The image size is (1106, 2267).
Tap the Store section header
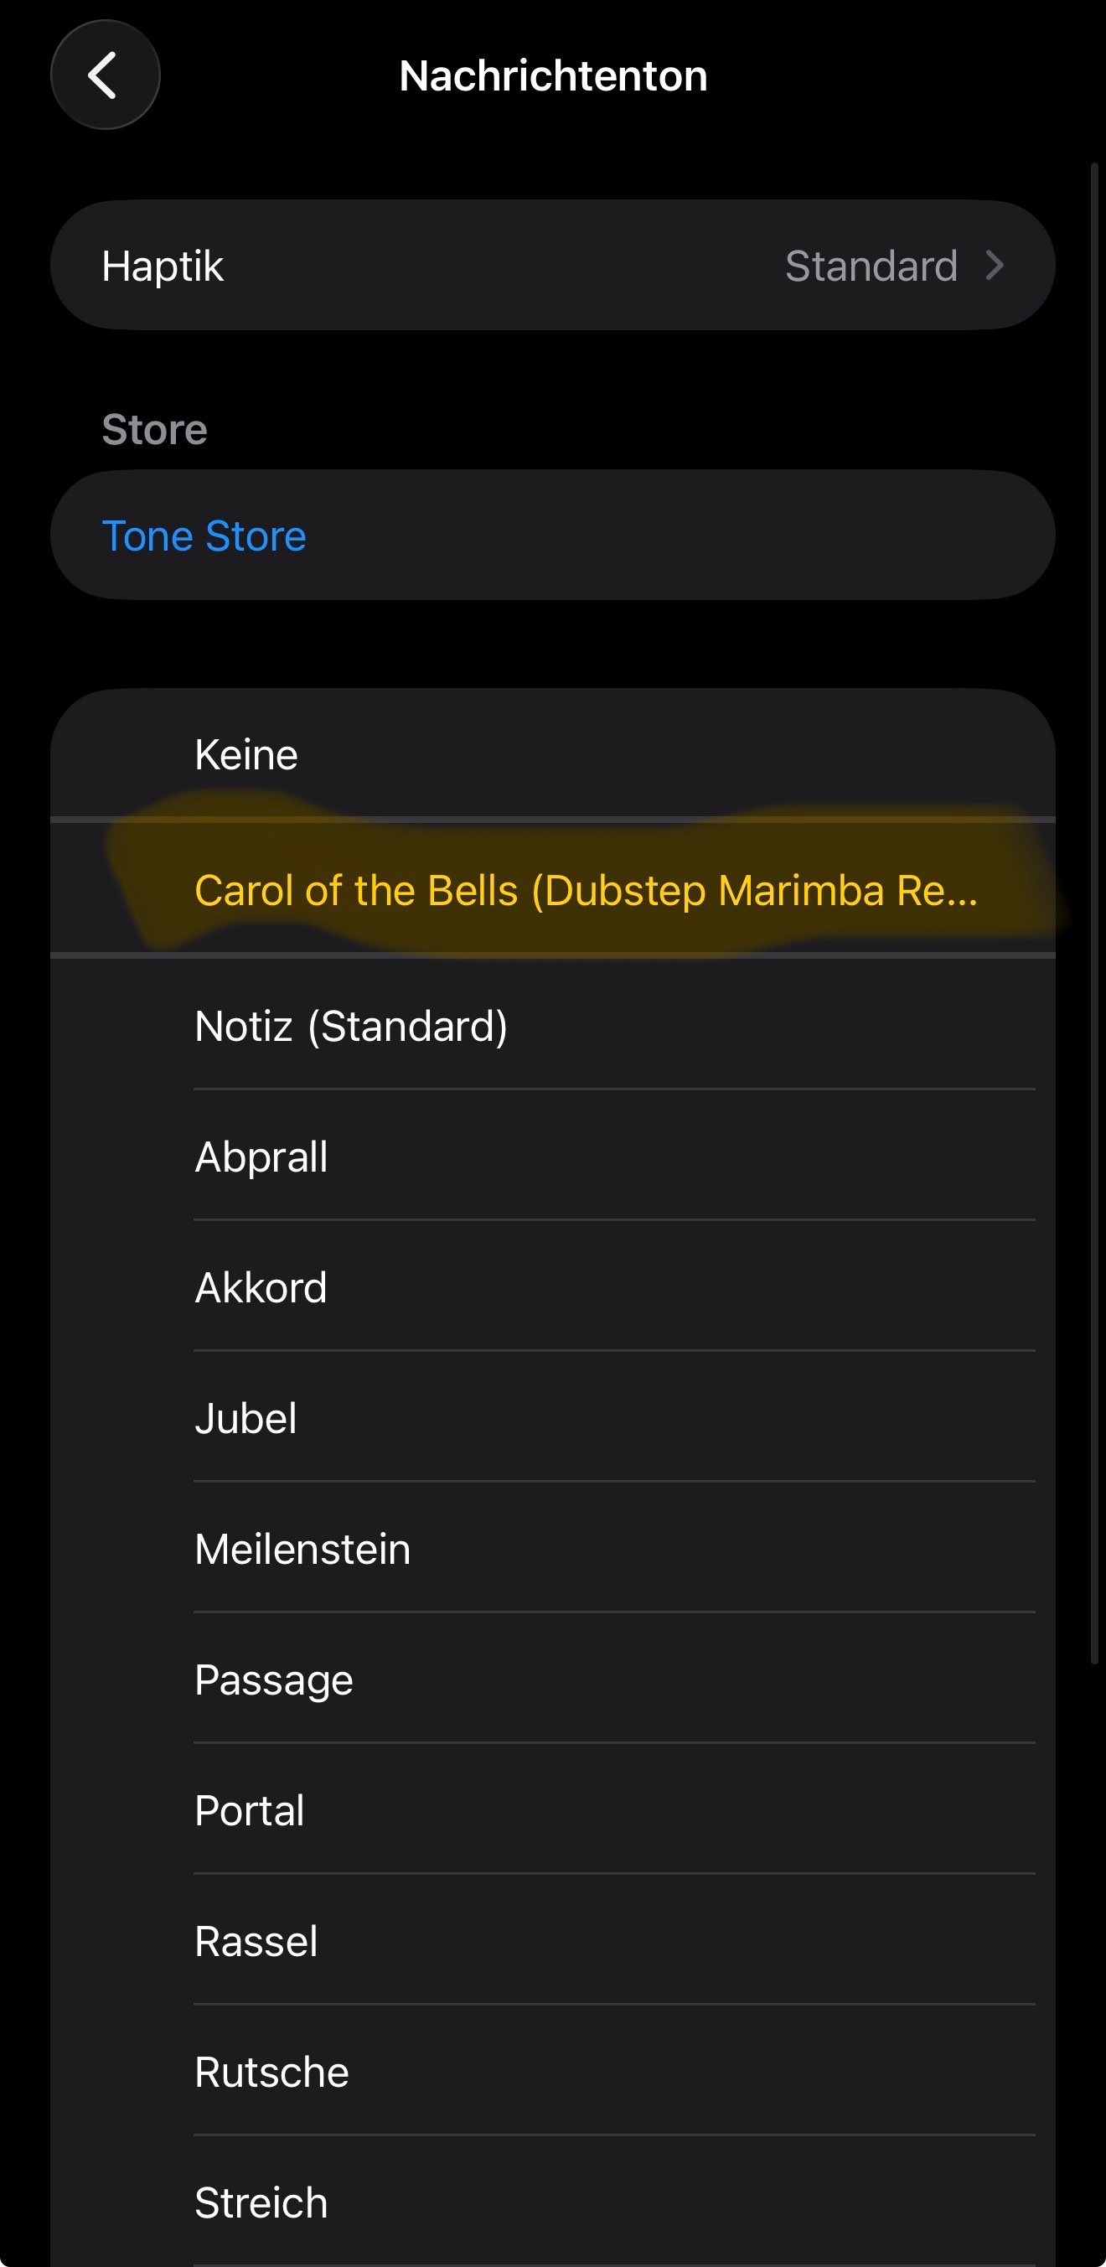click(x=155, y=429)
